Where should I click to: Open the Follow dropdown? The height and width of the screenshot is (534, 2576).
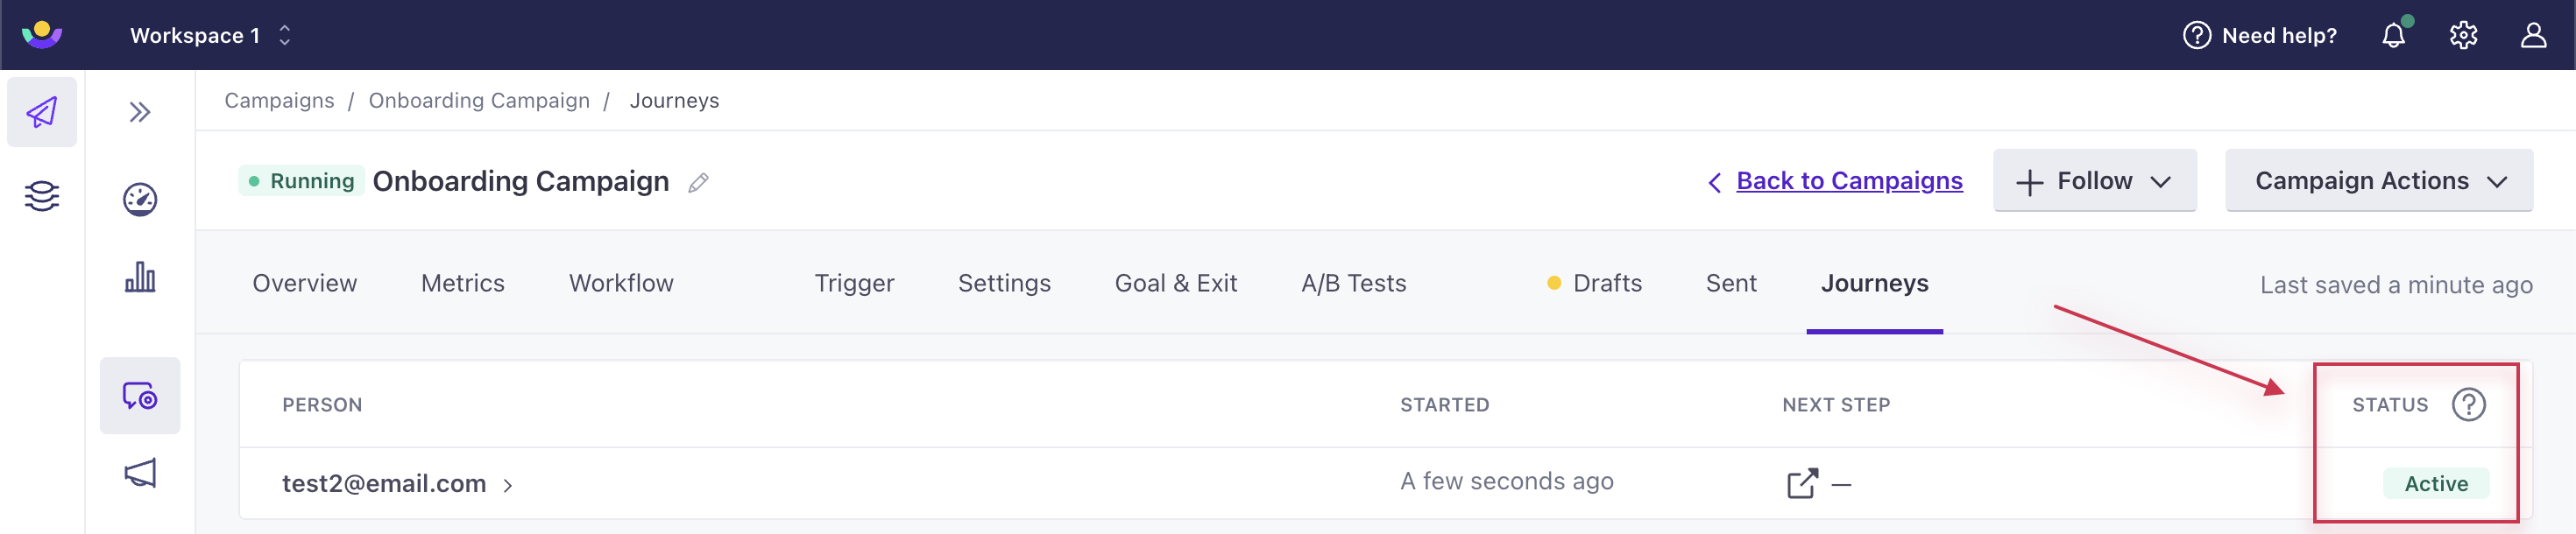pos(2094,181)
